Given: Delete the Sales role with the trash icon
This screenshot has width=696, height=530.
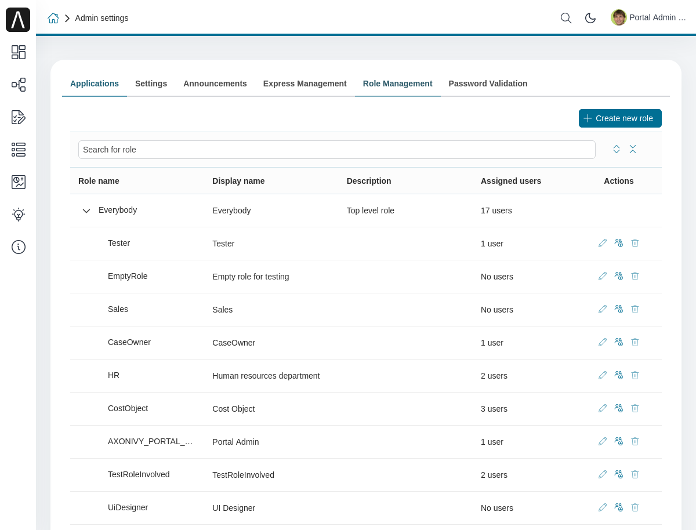Looking at the screenshot, I should coord(635,309).
